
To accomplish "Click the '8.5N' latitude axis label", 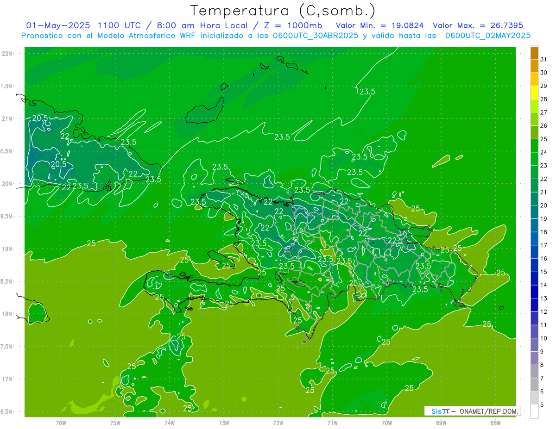I will [7, 282].
